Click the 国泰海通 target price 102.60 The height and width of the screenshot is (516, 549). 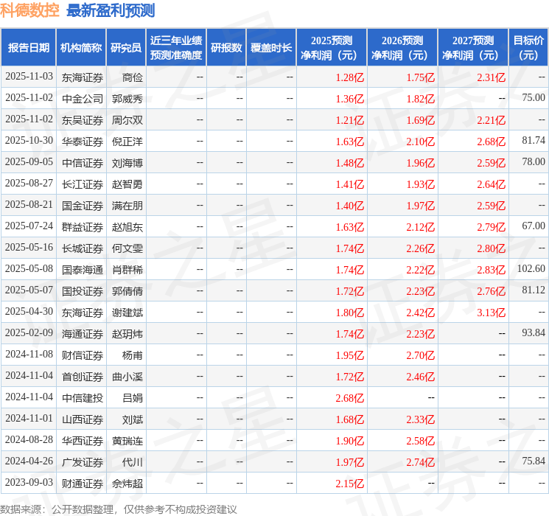[x=531, y=269]
